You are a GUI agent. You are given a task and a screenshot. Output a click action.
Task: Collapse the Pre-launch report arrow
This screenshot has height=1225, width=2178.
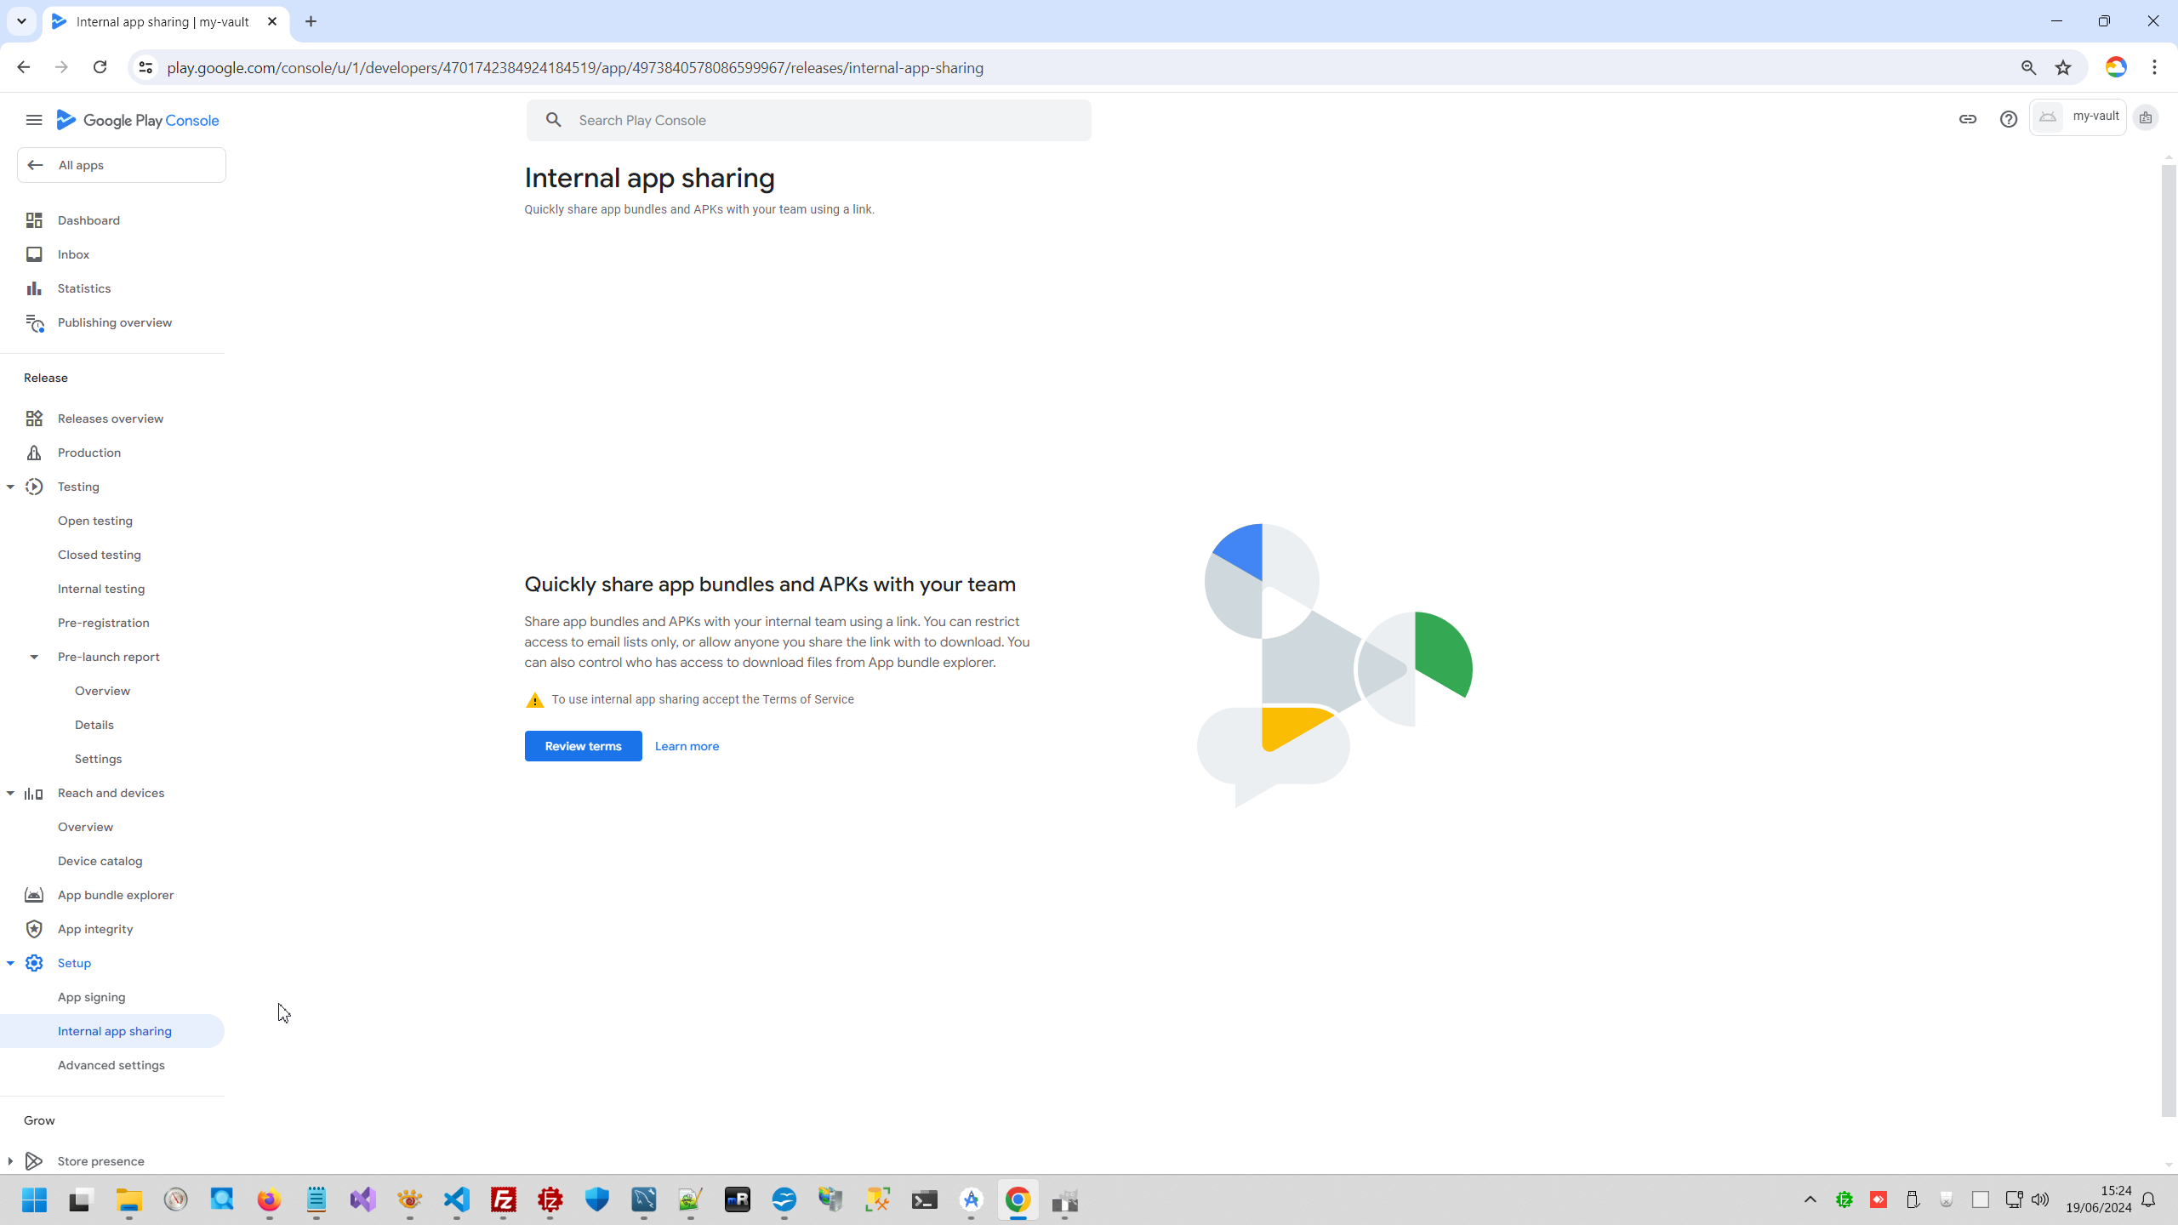click(x=34, y=657)
